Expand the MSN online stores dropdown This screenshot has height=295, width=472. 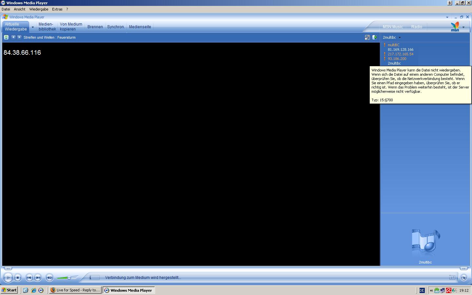[463, 27]
